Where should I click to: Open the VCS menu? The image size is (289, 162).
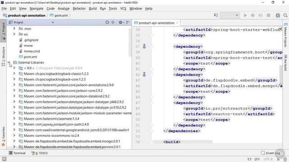(x=123, y=9)
